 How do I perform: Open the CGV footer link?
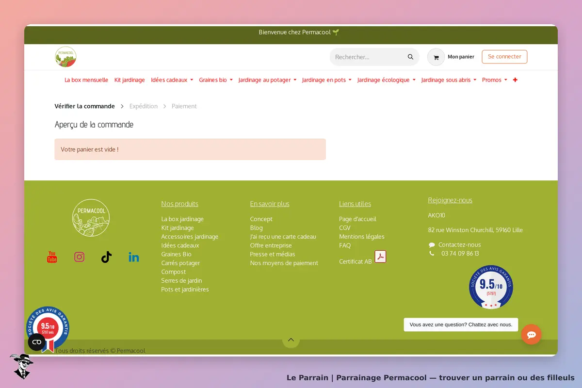tap(345, 228)
